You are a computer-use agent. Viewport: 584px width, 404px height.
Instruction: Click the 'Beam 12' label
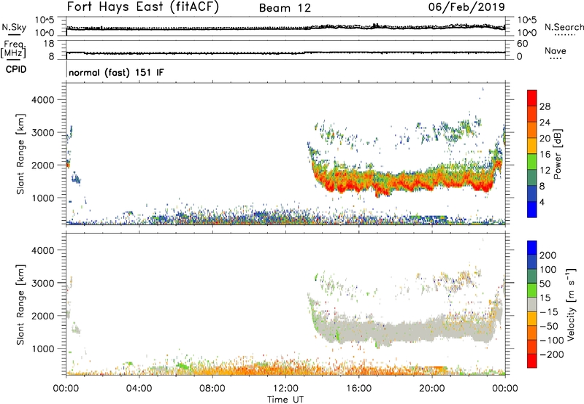285,8
